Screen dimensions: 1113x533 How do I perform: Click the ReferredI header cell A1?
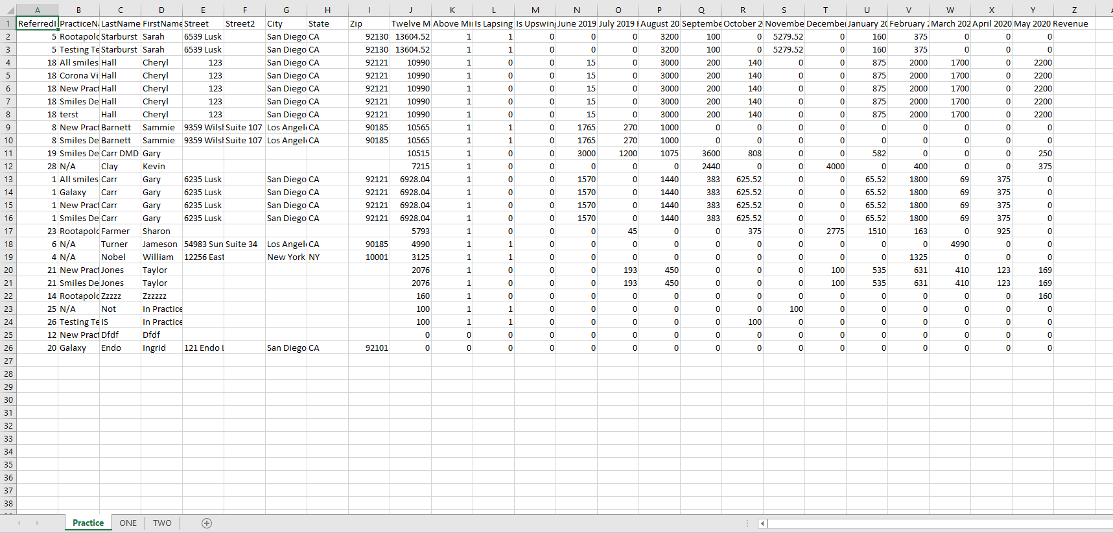point(37,23)
